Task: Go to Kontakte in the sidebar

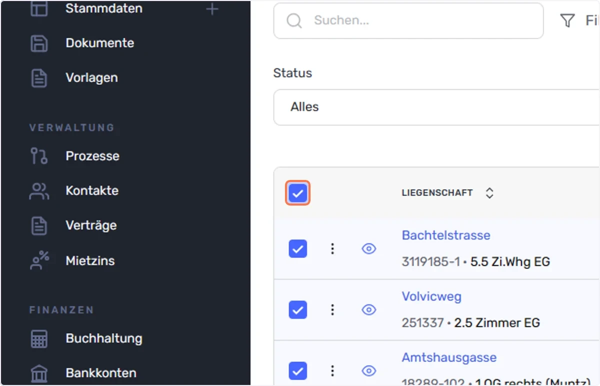Action: 92,191
